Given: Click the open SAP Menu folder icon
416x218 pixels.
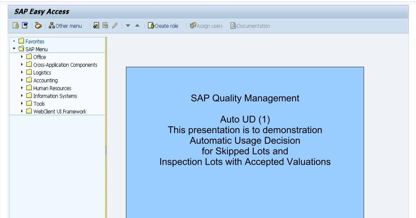Looking at the screenshot, I should click(x=21, y=49).
